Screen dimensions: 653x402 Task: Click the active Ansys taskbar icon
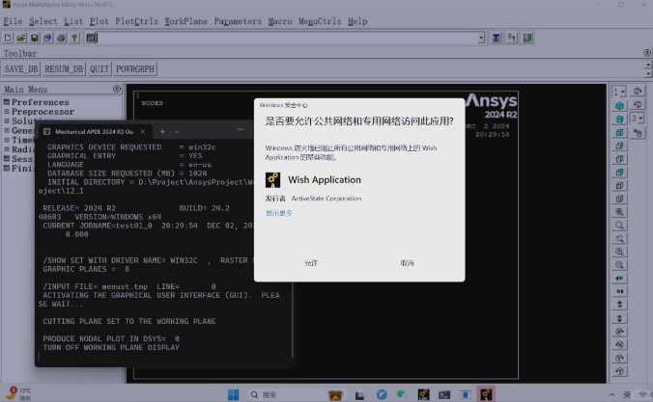click(486, 394)
